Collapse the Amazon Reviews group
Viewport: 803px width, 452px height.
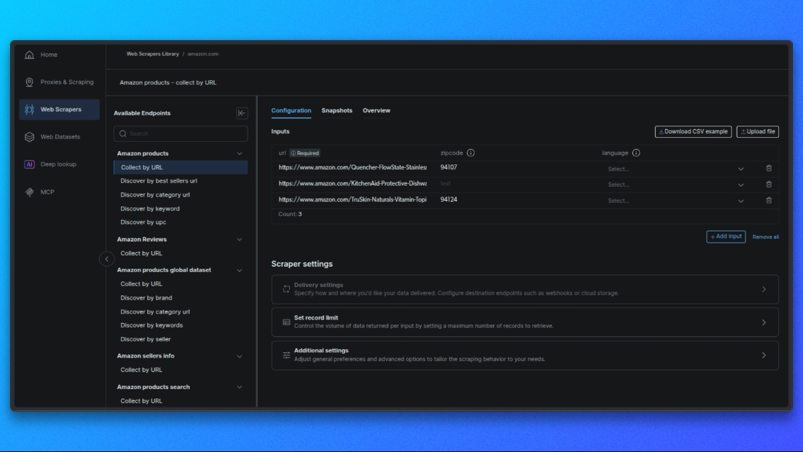point(240,239)
